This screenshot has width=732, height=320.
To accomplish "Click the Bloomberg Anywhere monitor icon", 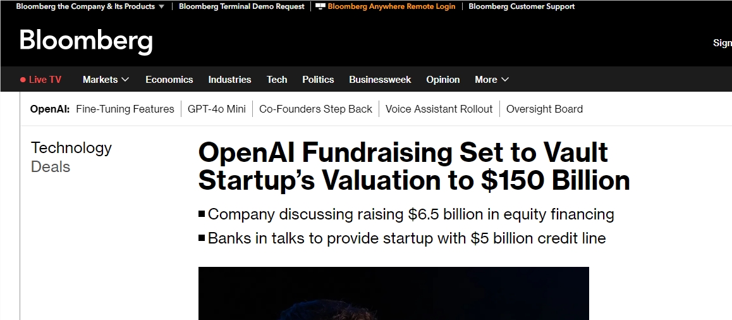I will tap(320, 6).
